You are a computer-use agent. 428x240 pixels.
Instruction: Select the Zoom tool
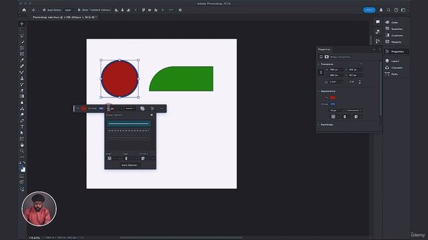(22, 151)
